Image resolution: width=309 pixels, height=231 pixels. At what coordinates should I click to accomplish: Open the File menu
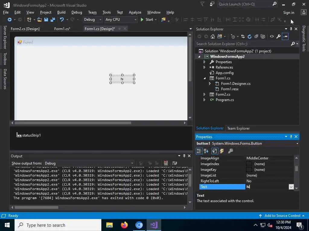pos(6,12)
